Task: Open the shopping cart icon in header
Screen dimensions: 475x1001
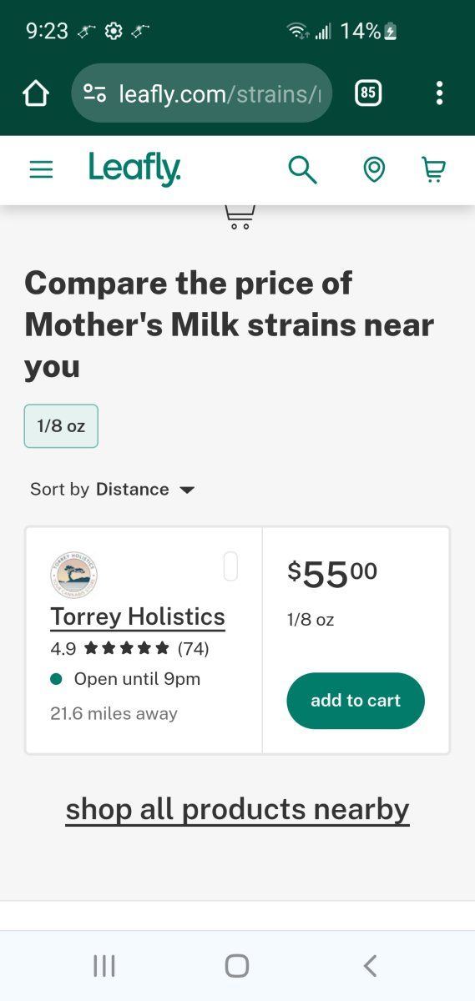Action: (x=433, y=169)
